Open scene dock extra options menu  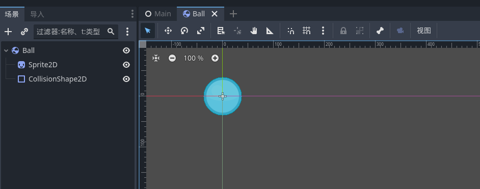pos(127,32)
